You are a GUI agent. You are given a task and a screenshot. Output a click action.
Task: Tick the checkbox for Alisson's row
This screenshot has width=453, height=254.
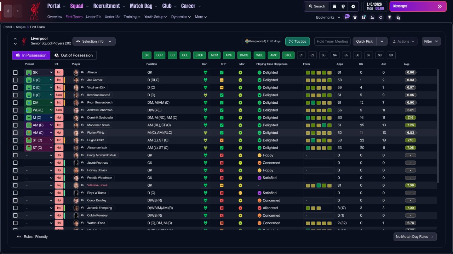[15, 73]
